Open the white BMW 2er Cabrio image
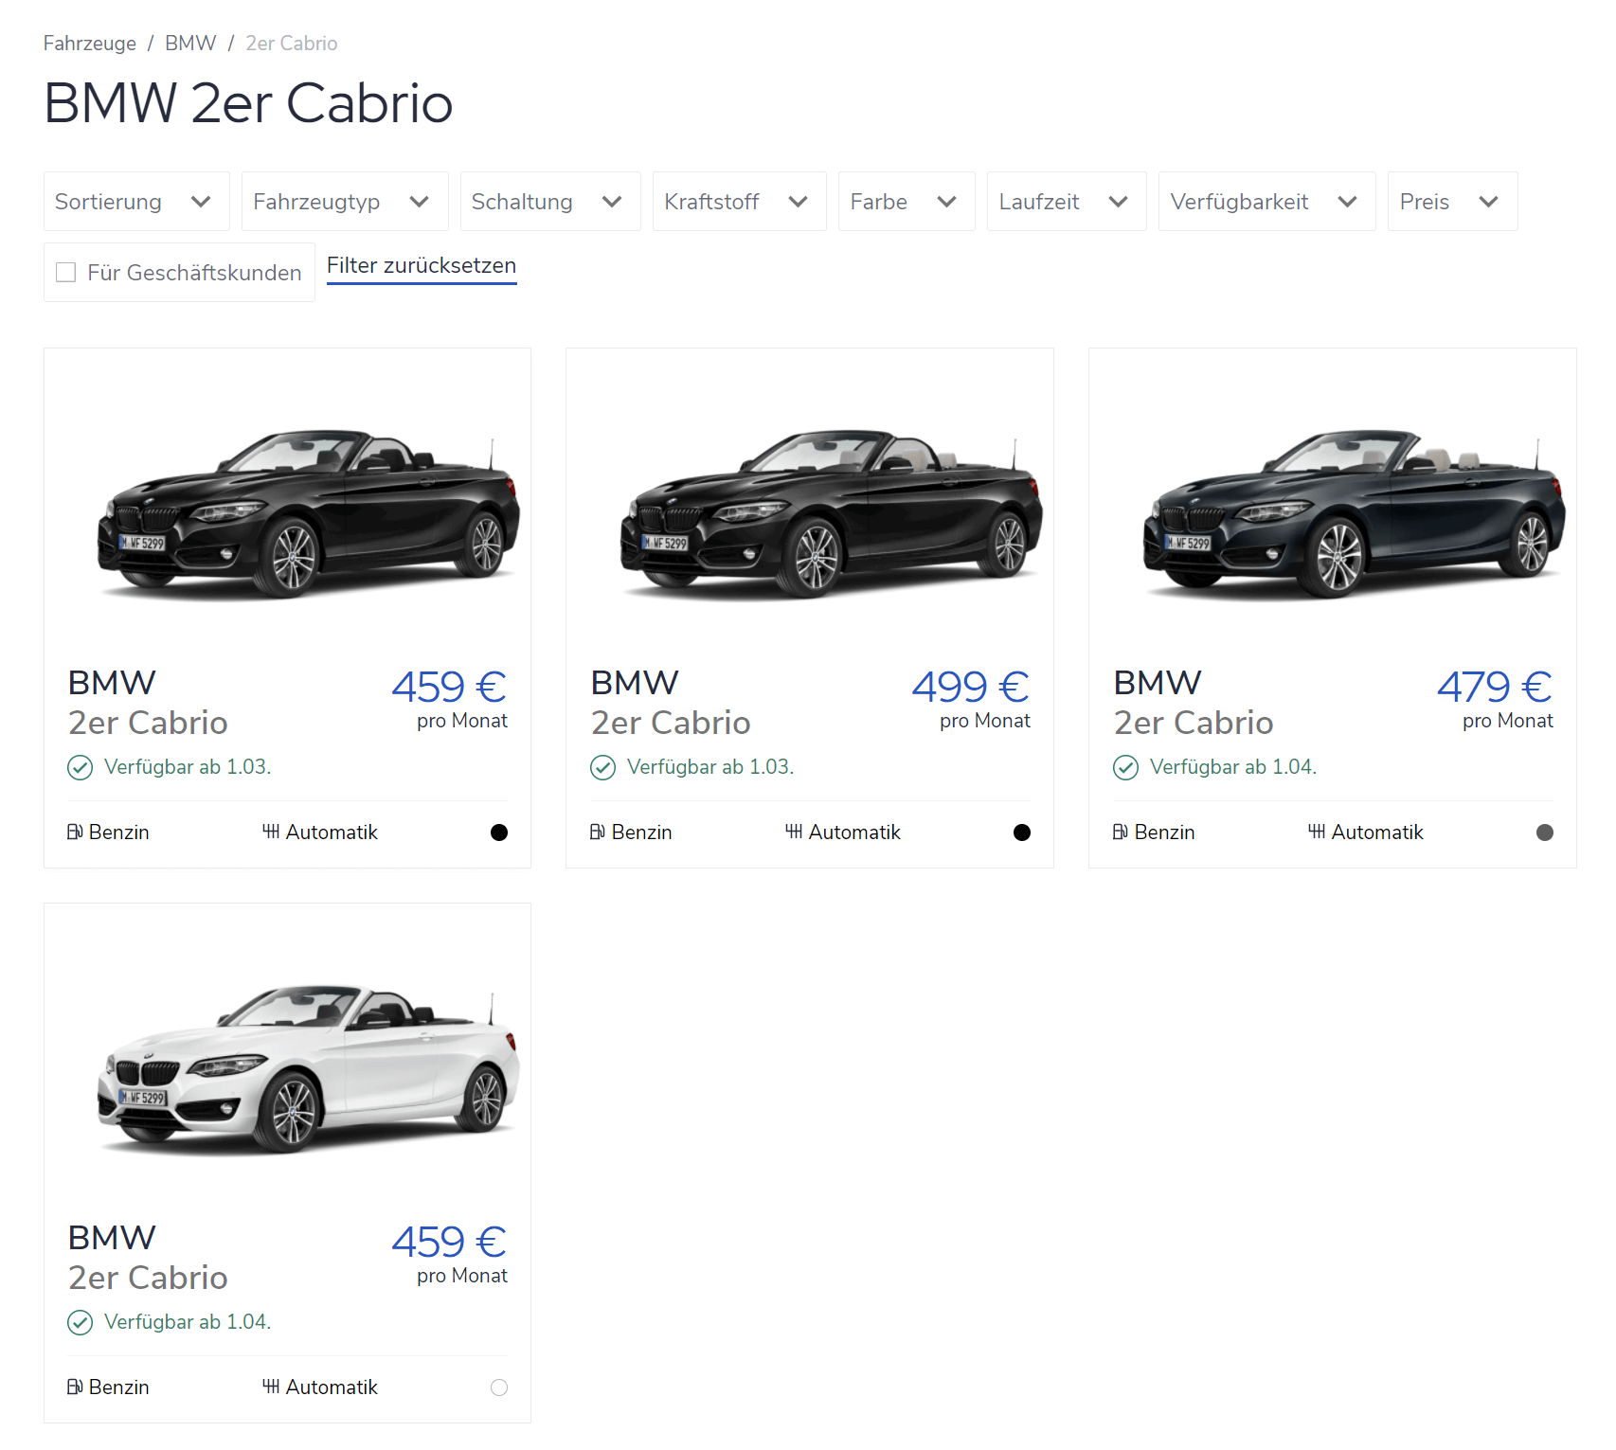Viewport: 1616px width, 1450px height. click(308, 1065)
